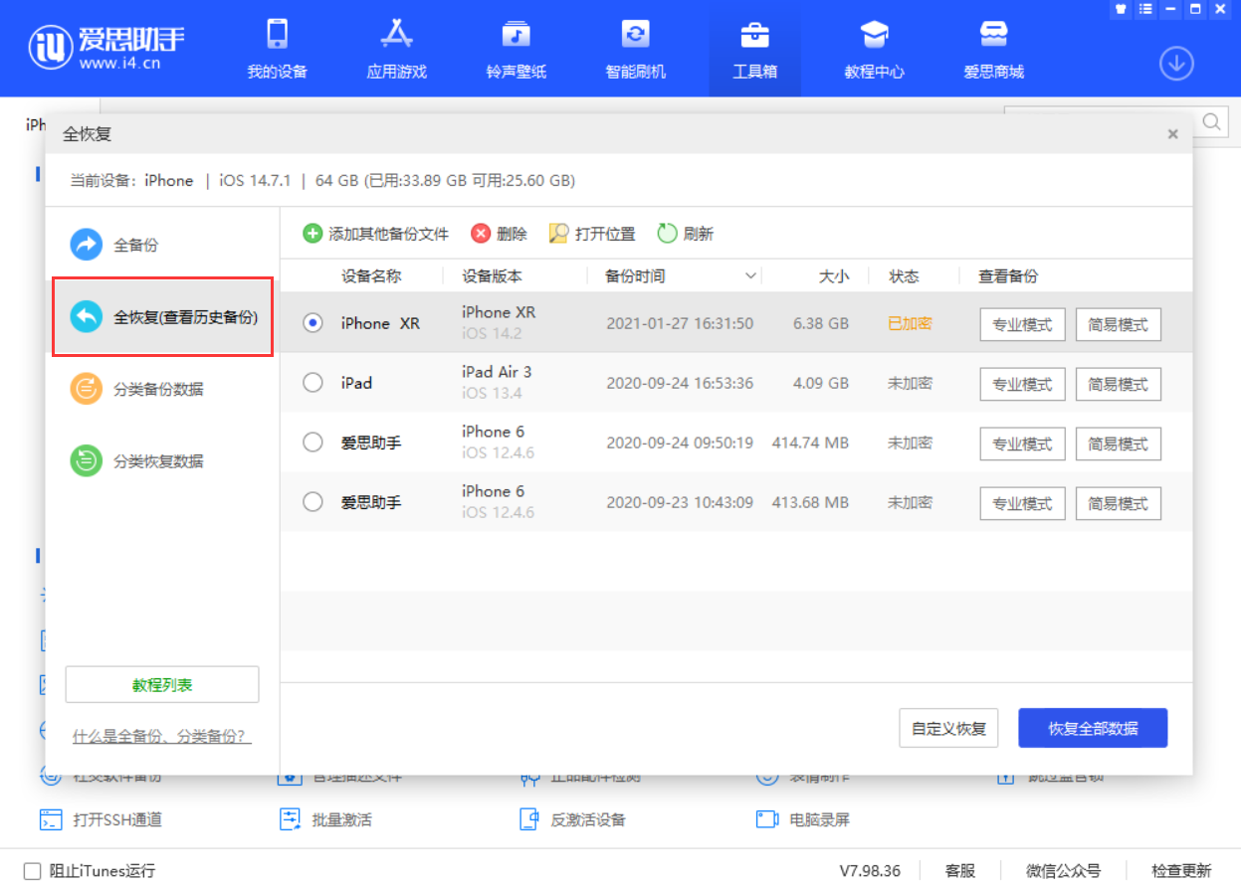
Task: Open the Toolbox tab in top navigation
Action: tap(754, 50)
